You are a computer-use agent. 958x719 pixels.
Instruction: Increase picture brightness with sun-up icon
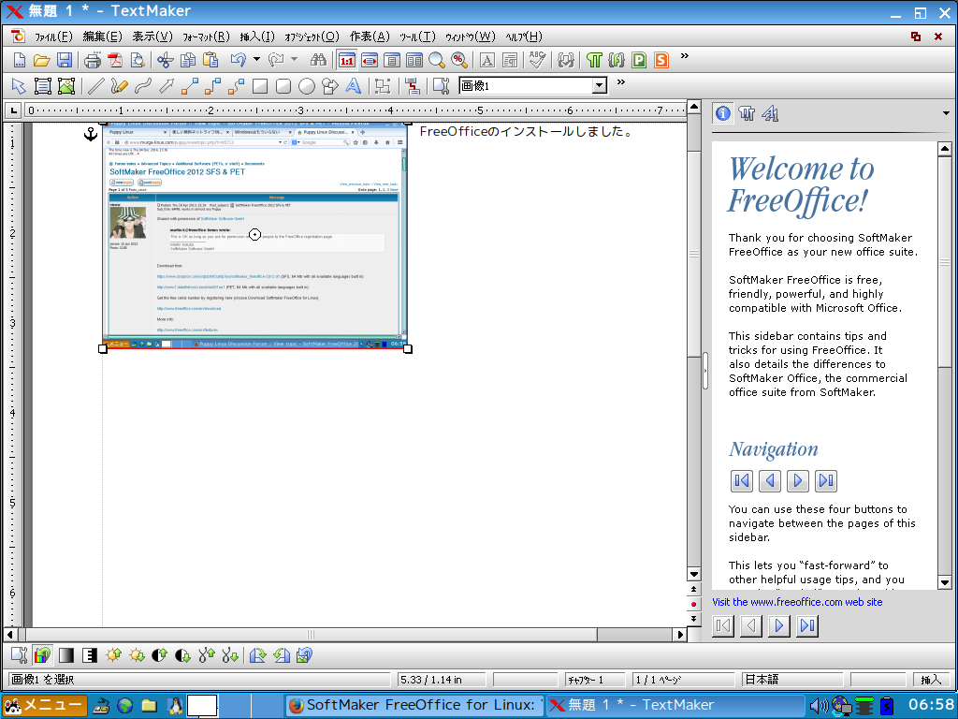(113, 655)
